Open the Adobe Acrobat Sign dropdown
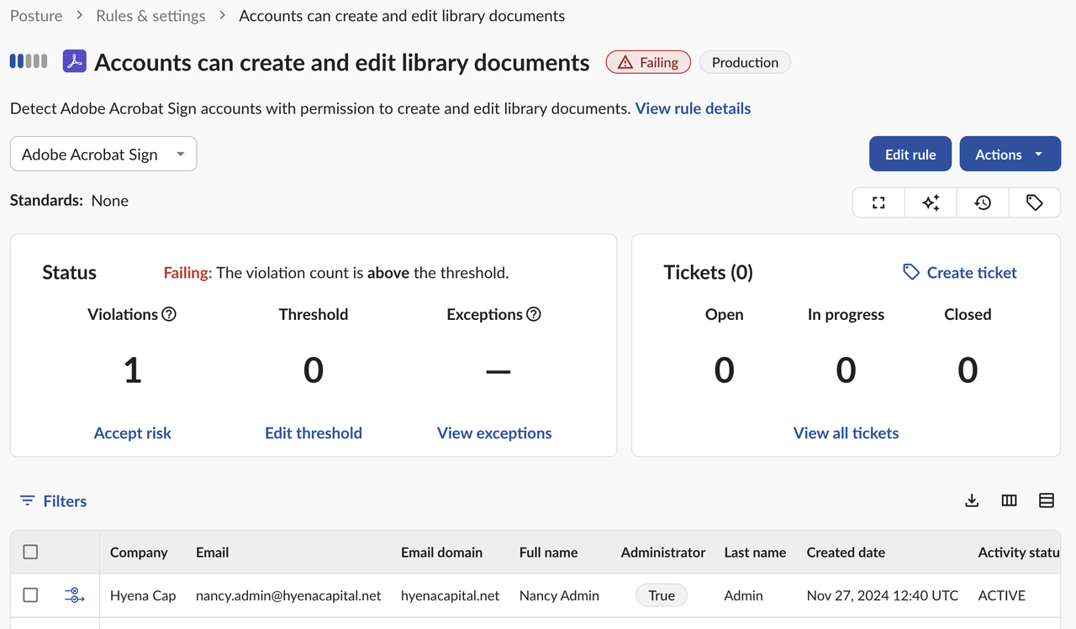 coord(103,154)
